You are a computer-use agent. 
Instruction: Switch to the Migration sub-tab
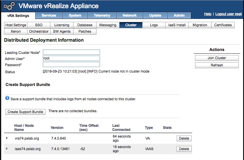(200, 25)
